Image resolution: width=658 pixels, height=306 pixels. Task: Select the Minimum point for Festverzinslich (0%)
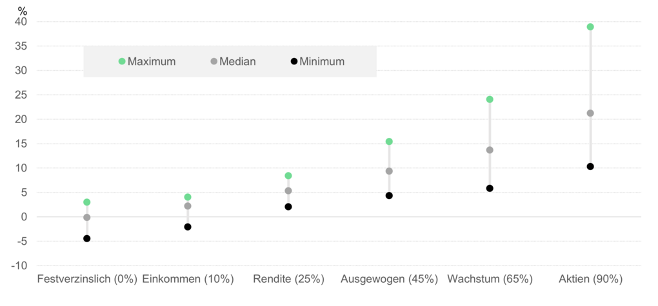coord(87,238)
